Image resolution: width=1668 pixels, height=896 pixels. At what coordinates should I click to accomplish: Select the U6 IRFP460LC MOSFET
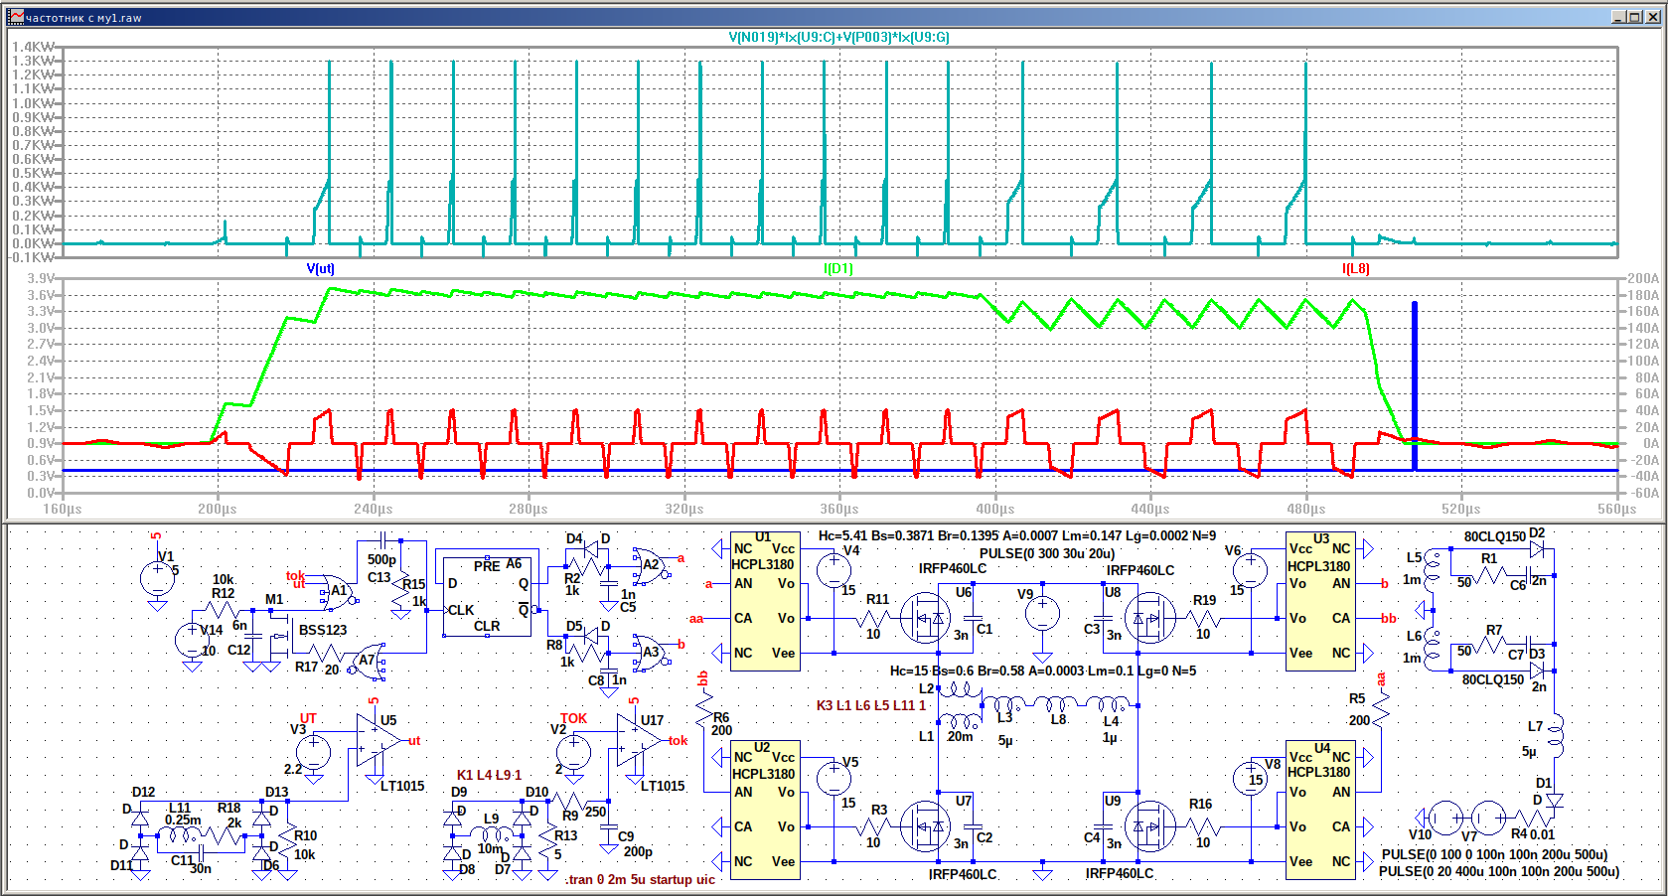[x=926, y=618]
